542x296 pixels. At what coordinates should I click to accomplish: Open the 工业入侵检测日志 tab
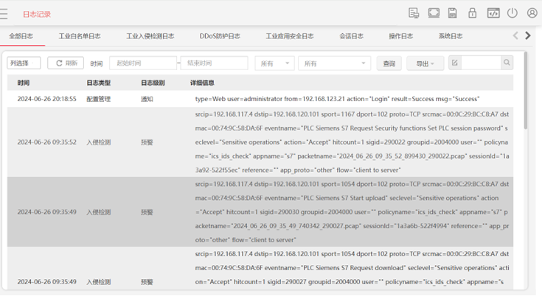pyautogui.click(x=150, y=36)
